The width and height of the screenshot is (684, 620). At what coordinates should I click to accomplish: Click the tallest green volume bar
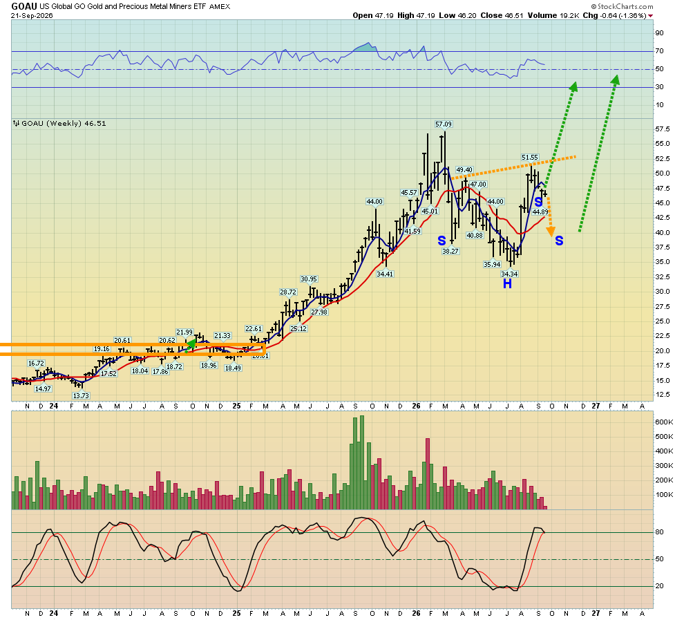click(x=361, y=462)
